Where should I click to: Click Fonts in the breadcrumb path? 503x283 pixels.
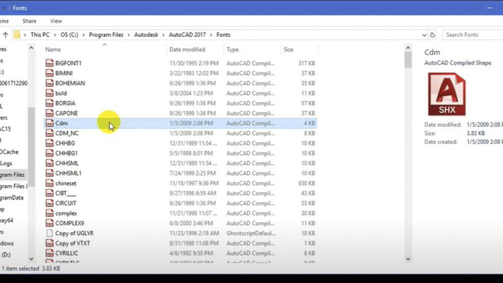click(x=223, y=35)
